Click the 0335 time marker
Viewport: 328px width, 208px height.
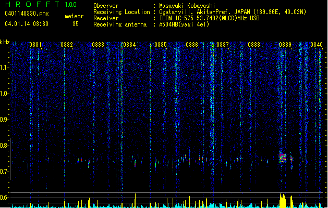[x=161, y=45]
